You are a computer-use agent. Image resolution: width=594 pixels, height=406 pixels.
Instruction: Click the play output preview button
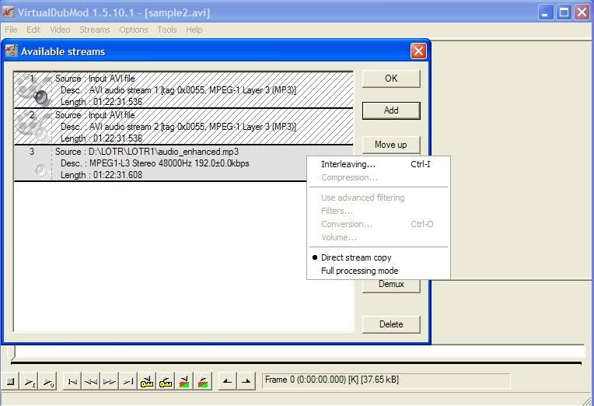48,381
